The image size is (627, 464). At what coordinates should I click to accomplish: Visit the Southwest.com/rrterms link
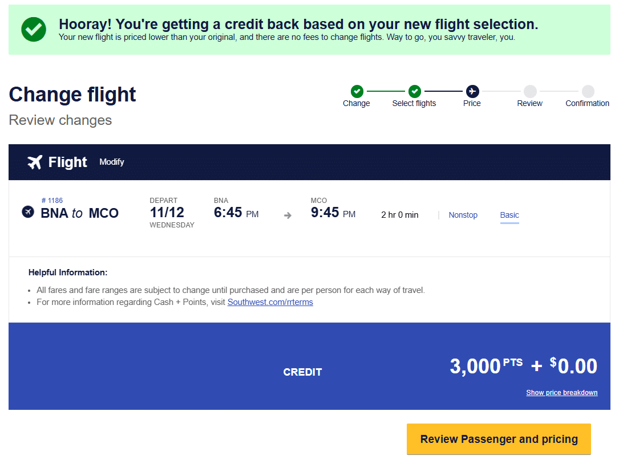point(270,302)
